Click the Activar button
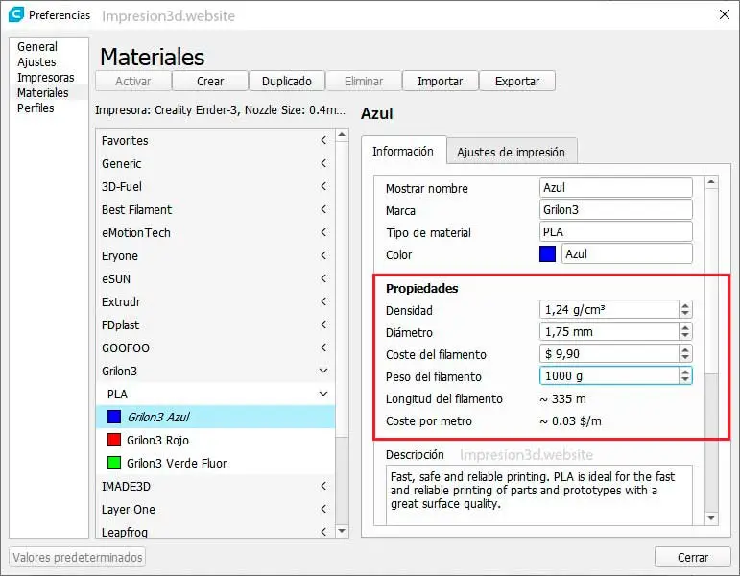Viewport: 740px width, 576px height. (x=133, y=82)
